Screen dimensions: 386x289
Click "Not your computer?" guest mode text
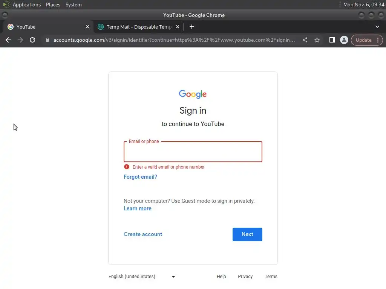pos(189,201)
